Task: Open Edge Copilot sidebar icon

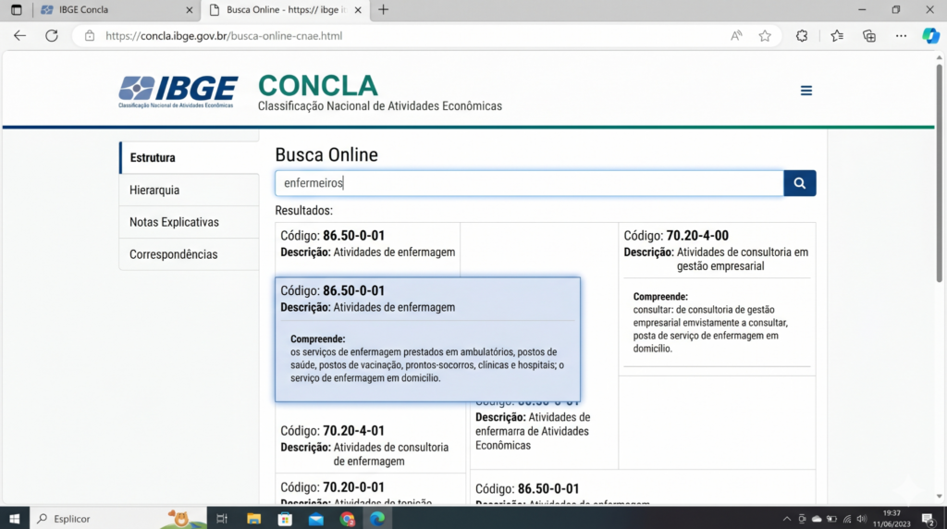Action: [930, 36]
